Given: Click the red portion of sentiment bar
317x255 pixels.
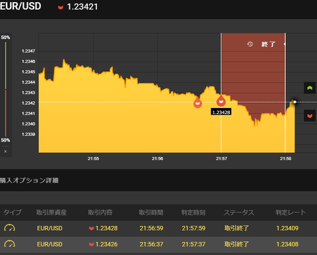Looking at the screenshot, I should tap(5, 113).
